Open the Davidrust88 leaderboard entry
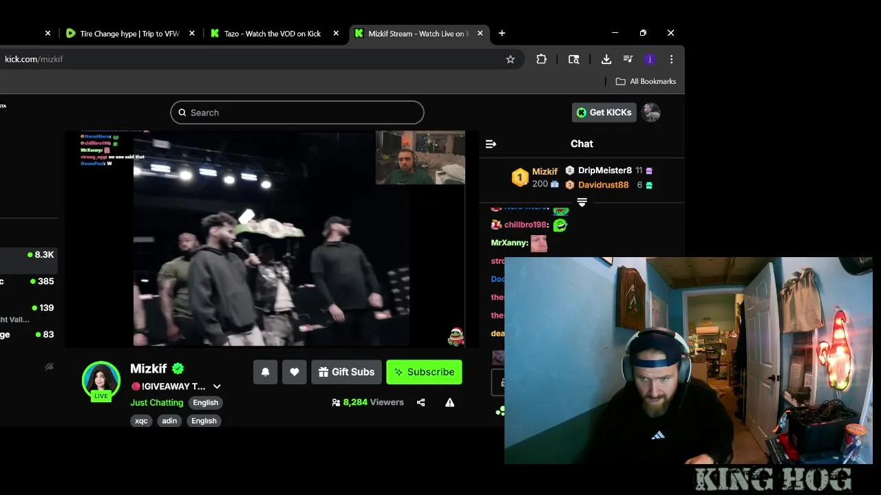This screenshot has height=495, width=881. [604, 185]
